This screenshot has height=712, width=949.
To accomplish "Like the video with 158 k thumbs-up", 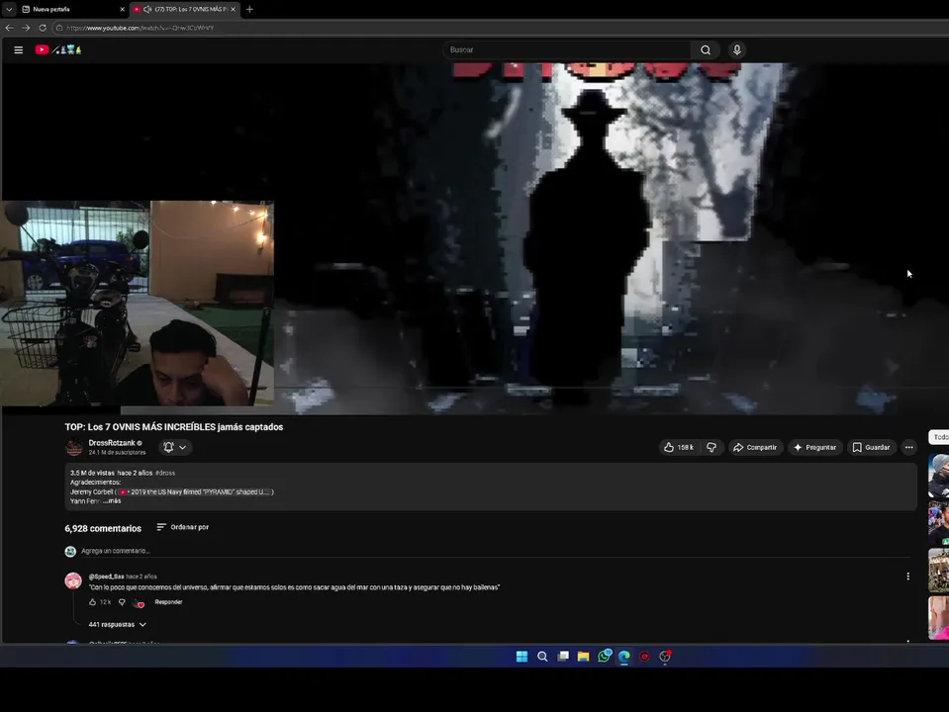I will pyautogui.click(x=679, y=448).
